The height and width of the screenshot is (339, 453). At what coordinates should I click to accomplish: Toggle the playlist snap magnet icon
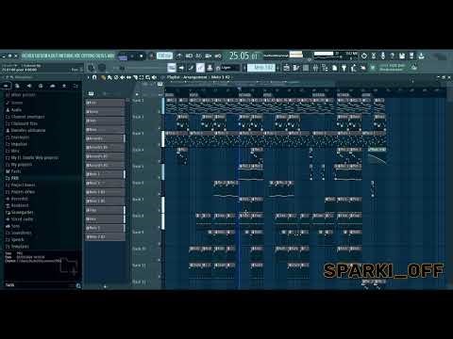94,77
